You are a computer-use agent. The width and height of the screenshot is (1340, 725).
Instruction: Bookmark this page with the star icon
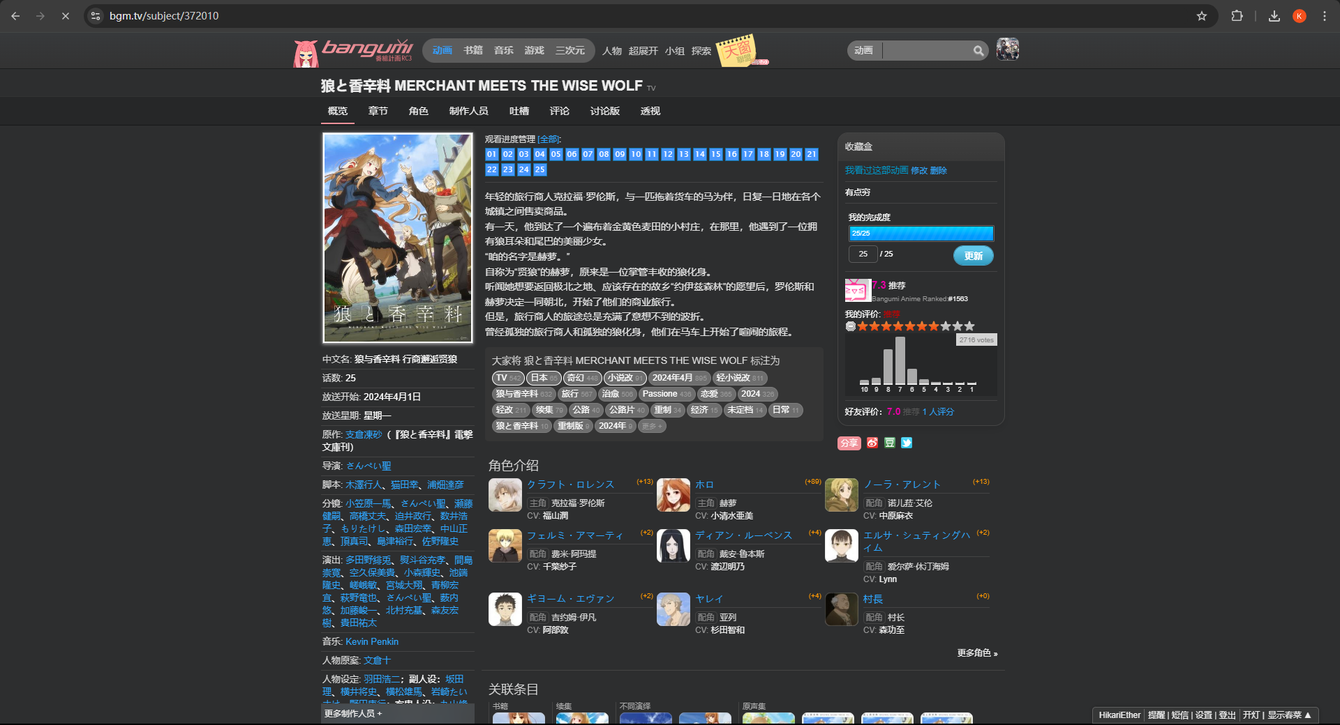pyautogui.click(x=1202, y=16)
